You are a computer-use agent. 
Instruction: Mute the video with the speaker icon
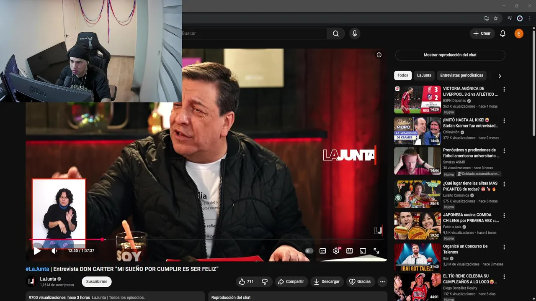[54, 251]
